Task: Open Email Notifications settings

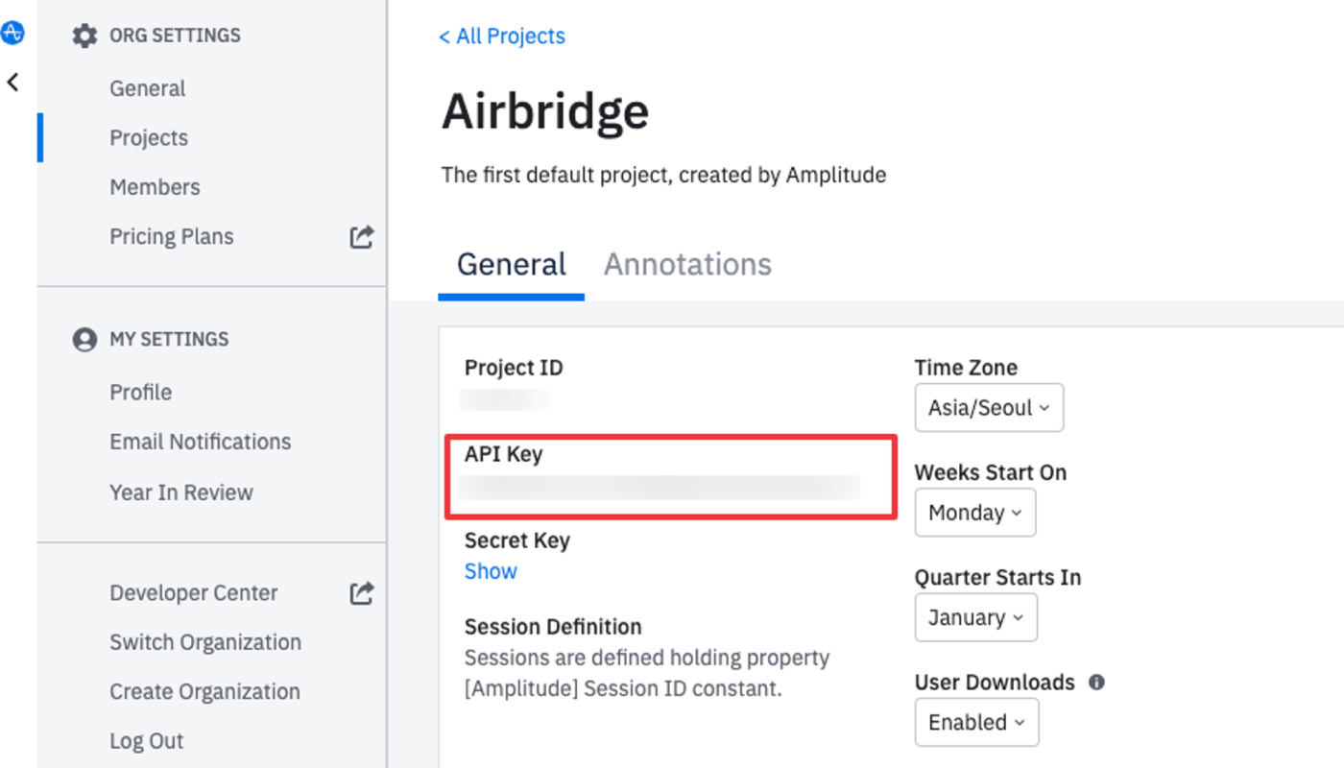Action: (200, 442)
